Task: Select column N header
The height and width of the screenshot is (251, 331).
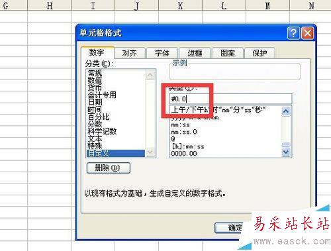Action: tap(310, 5)
